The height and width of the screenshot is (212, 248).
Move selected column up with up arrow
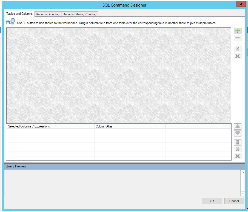point(237,126)
